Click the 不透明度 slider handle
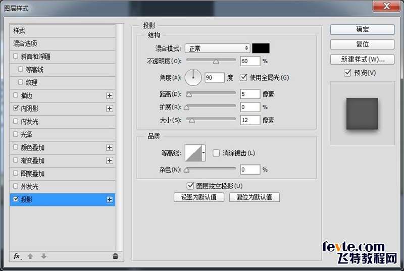The width and height of the screenshot is (404, 271). [216, 62]
